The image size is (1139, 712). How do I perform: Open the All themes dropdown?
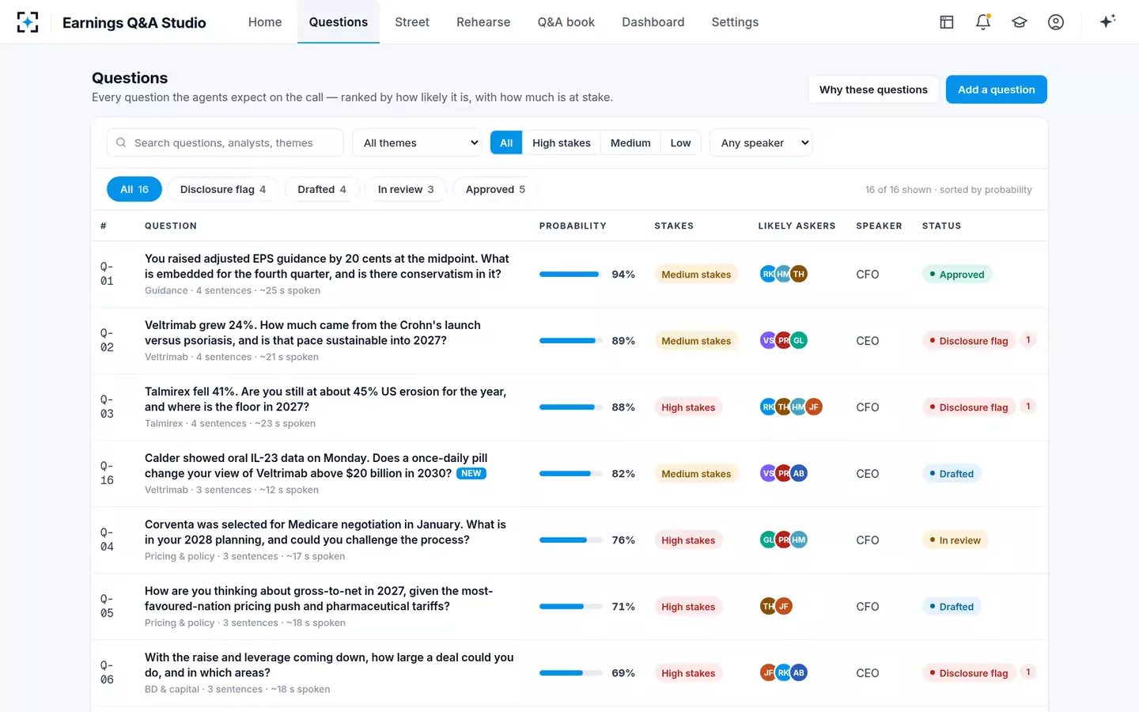[x=417, y=143]
